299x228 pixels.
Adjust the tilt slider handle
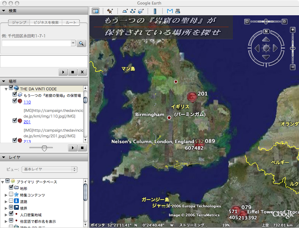click(x=266, y=22)
